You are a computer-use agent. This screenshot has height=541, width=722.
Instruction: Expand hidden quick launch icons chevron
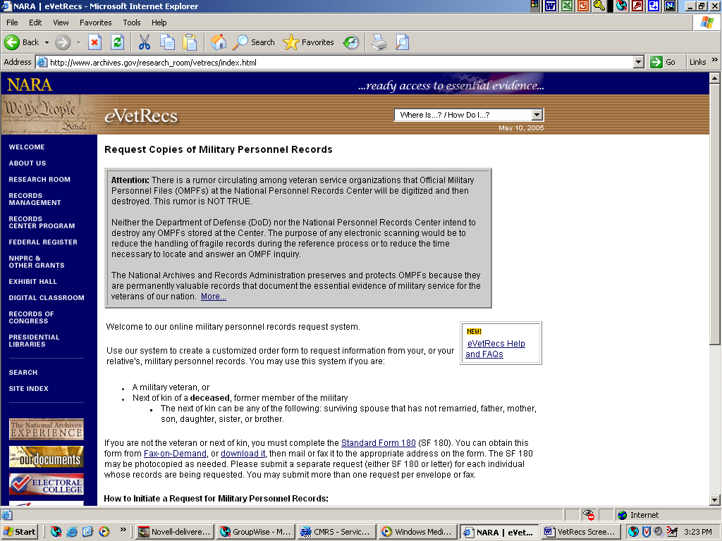[123, 530]
